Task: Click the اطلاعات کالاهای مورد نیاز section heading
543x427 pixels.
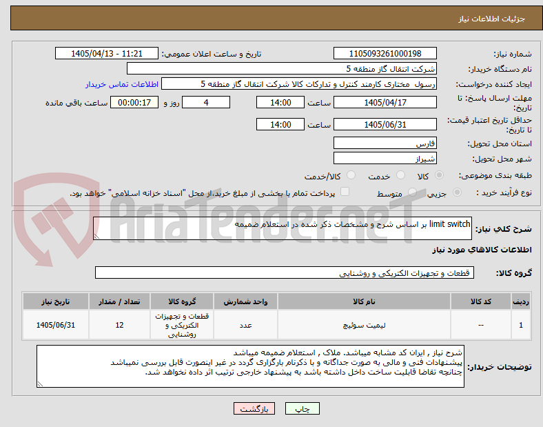Action: tap(482, 250)
